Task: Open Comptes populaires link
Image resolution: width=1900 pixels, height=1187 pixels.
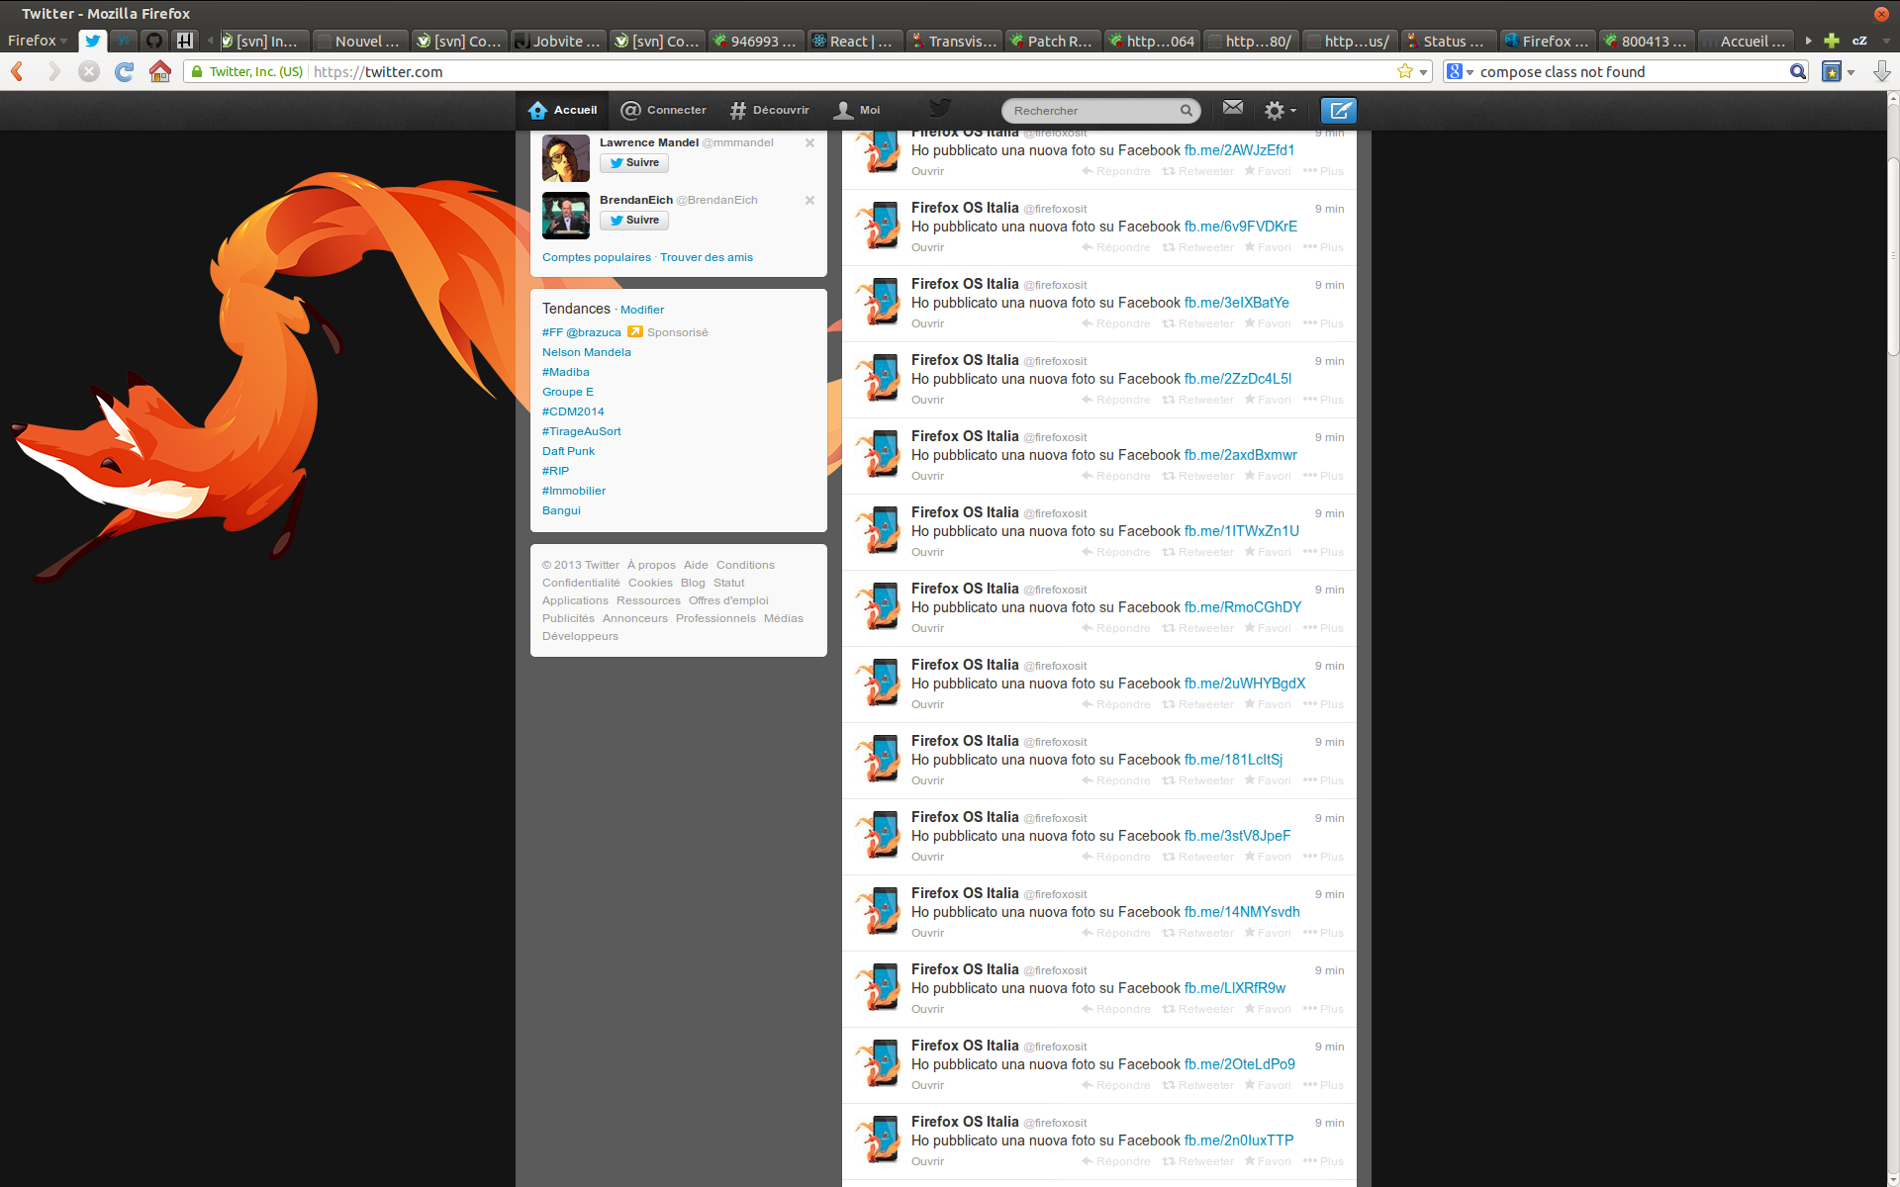Action: [x=597, y=257]
